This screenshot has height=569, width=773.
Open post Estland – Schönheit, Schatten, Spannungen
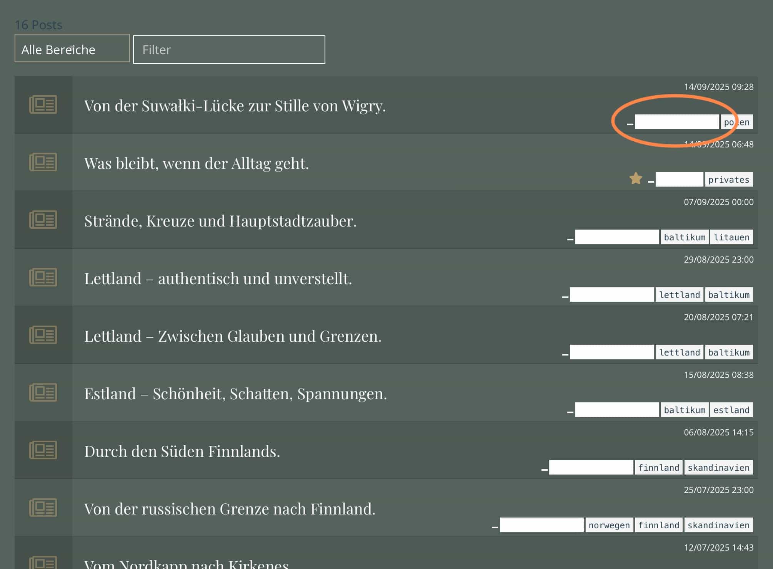tap(235, 394)
